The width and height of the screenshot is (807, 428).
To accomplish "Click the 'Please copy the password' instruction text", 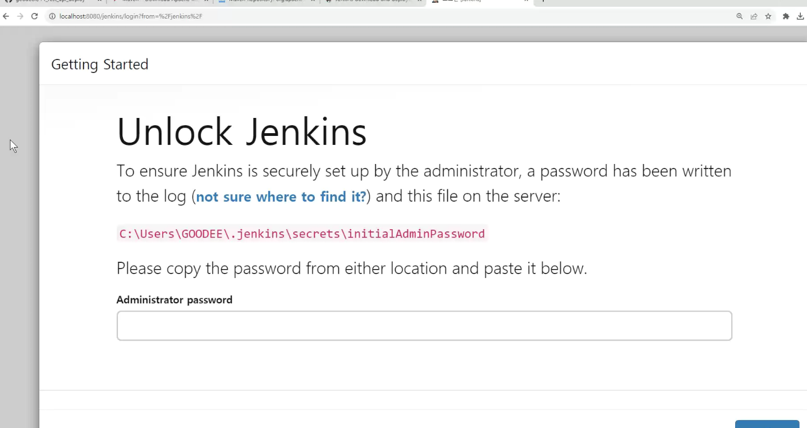I will tap(352, 268).
